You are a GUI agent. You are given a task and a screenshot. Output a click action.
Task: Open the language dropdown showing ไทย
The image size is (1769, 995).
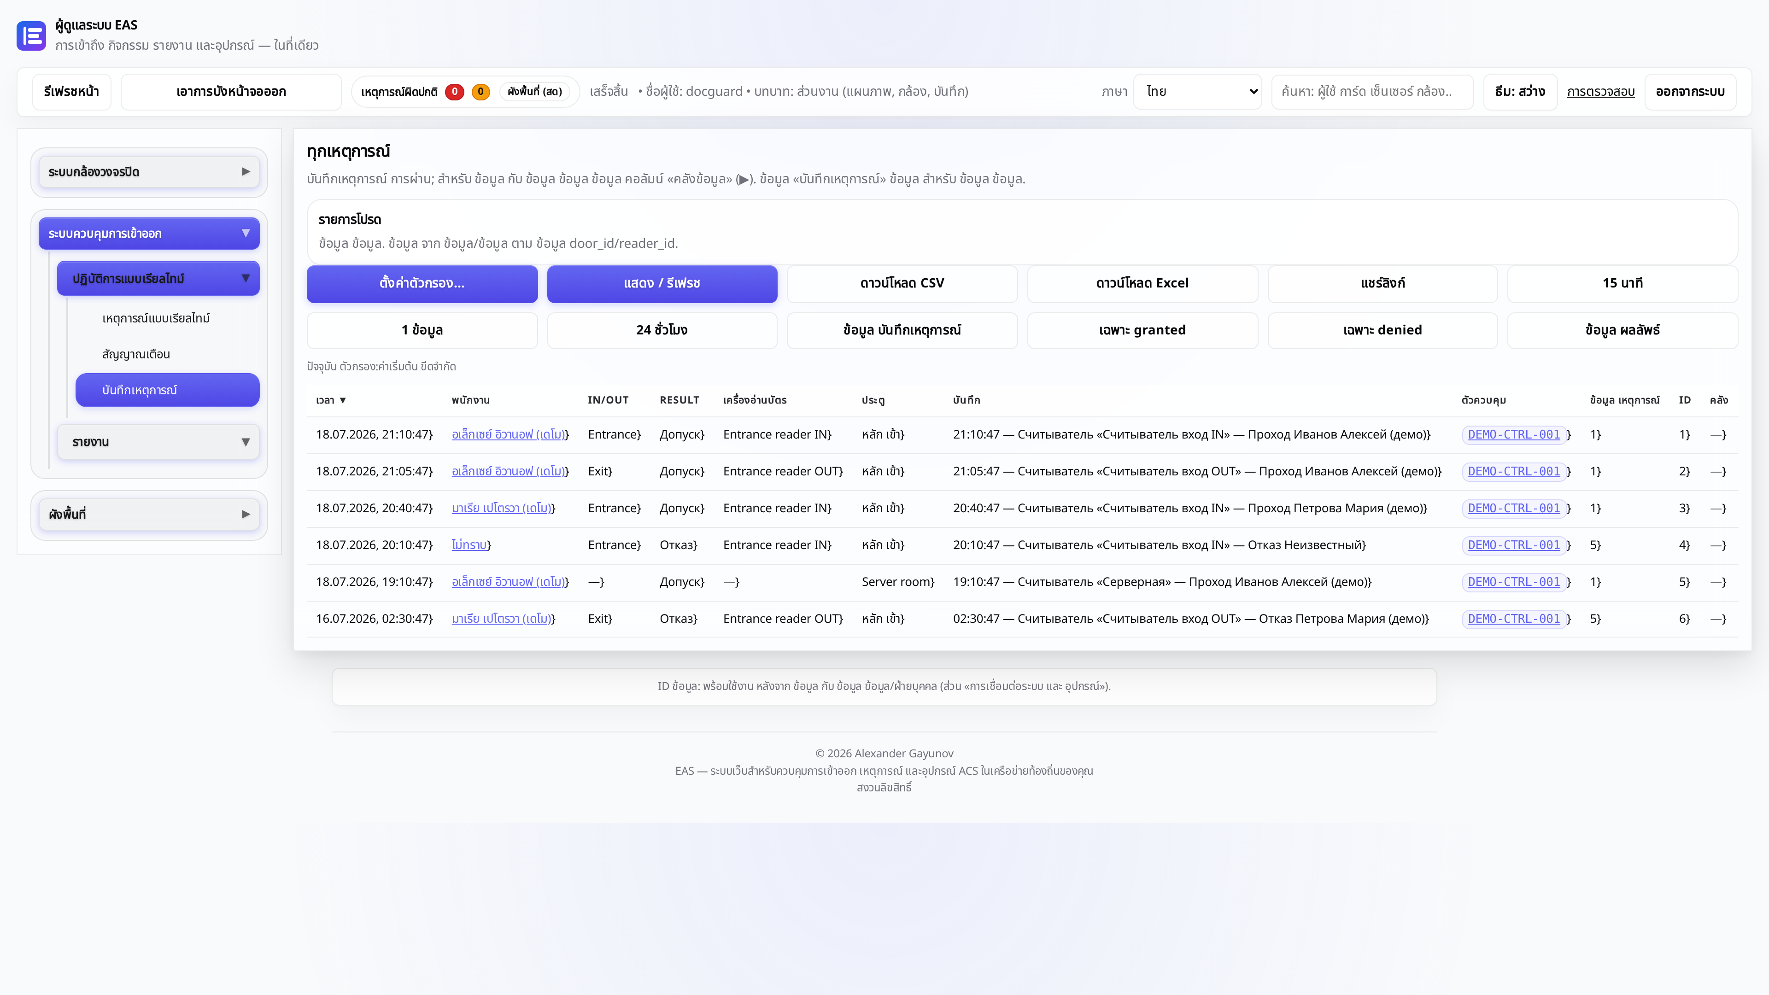1197,91
